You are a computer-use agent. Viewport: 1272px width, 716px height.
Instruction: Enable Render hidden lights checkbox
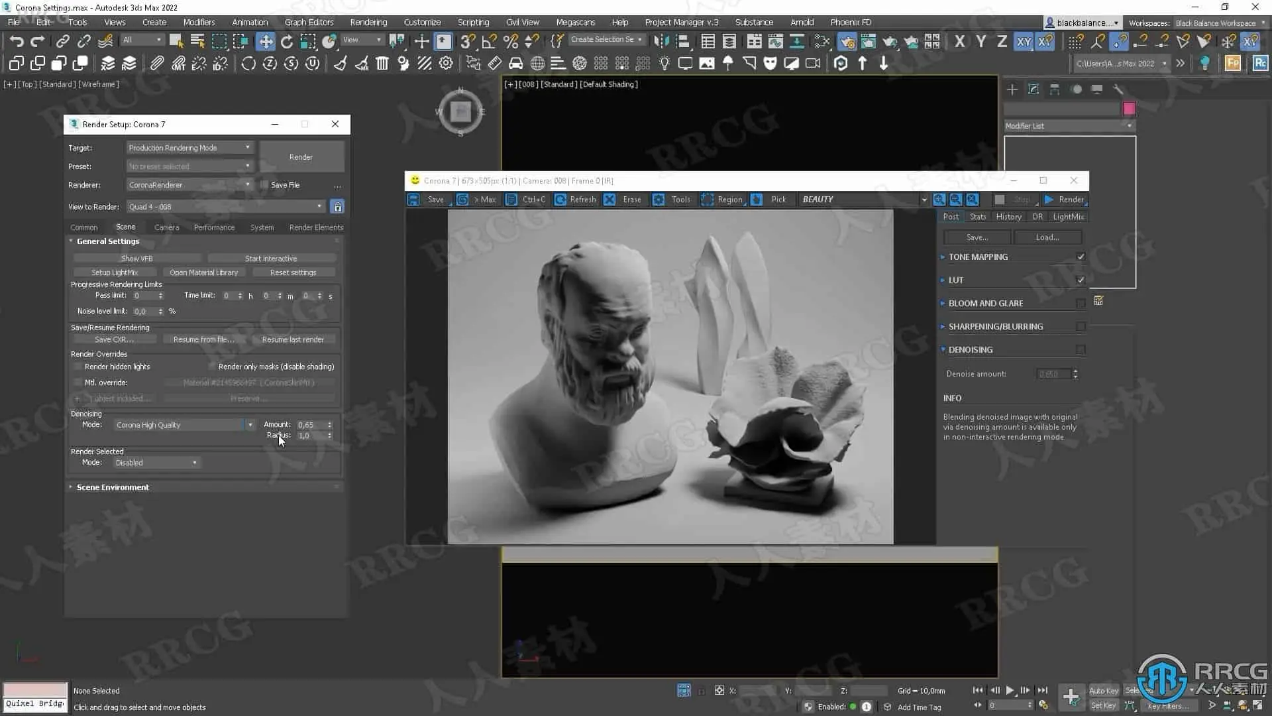pyautogui.click(x=78, y=367)
